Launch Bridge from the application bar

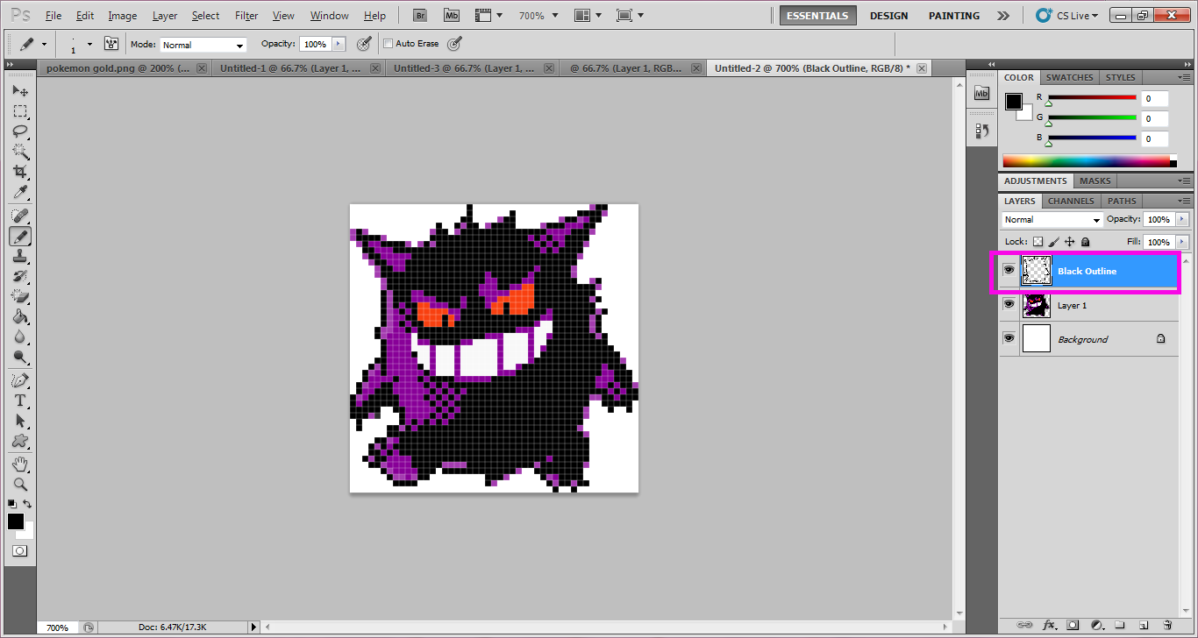coord(420,16)
